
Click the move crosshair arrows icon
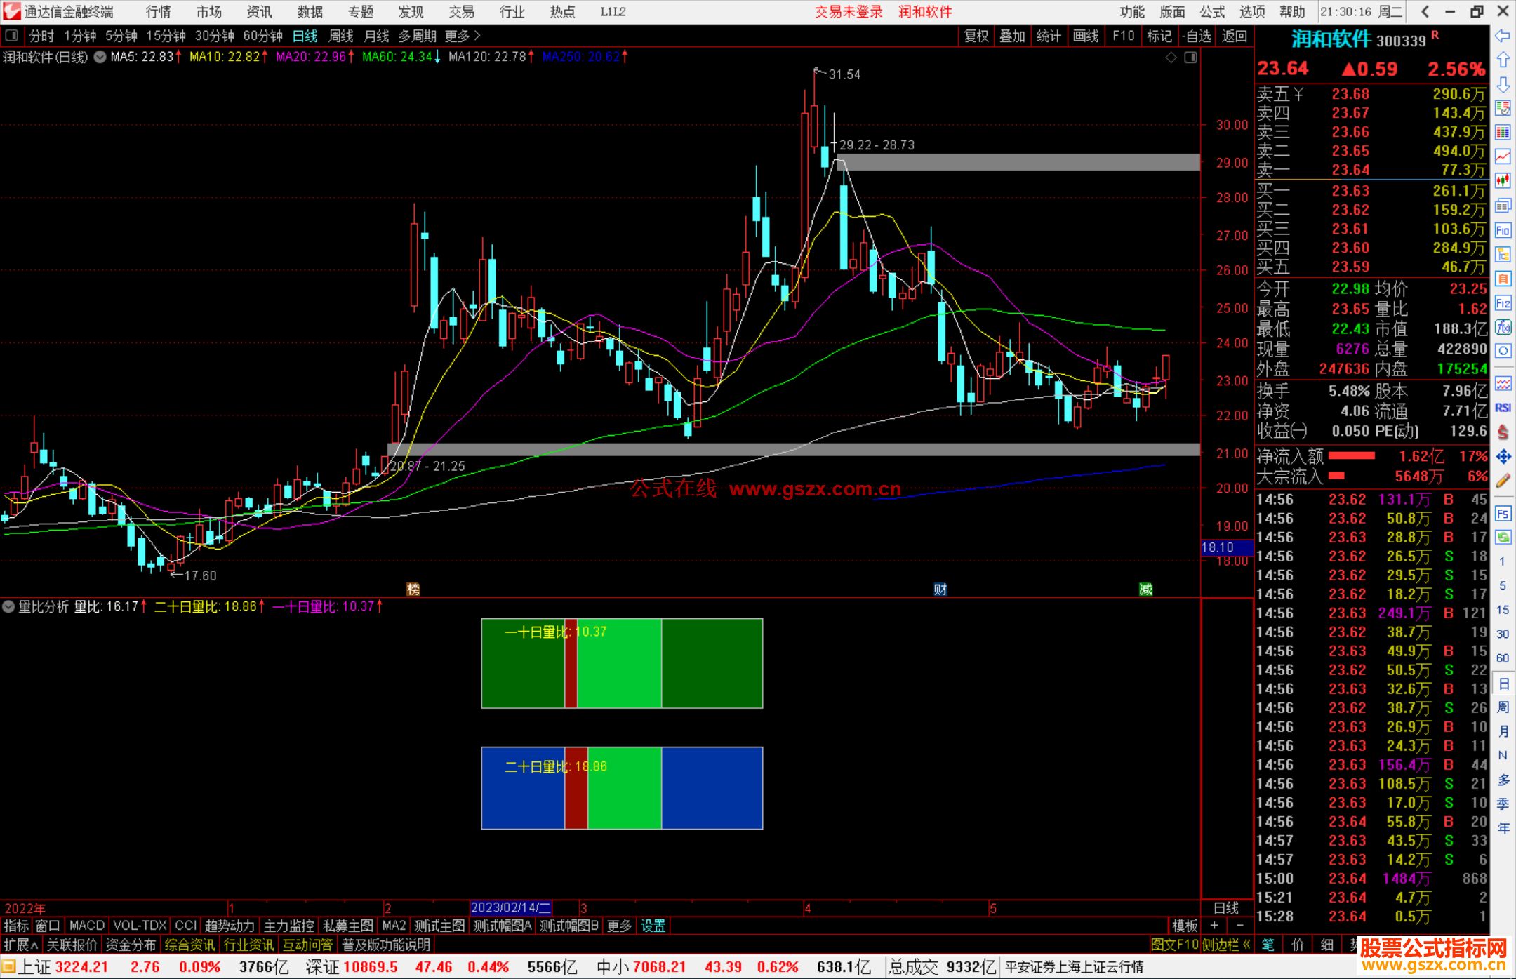(1503, 457)
